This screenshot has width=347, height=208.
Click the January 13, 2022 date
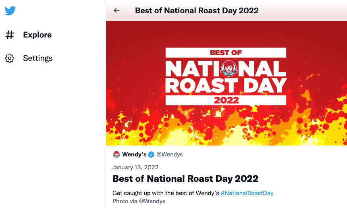point(135,167)
